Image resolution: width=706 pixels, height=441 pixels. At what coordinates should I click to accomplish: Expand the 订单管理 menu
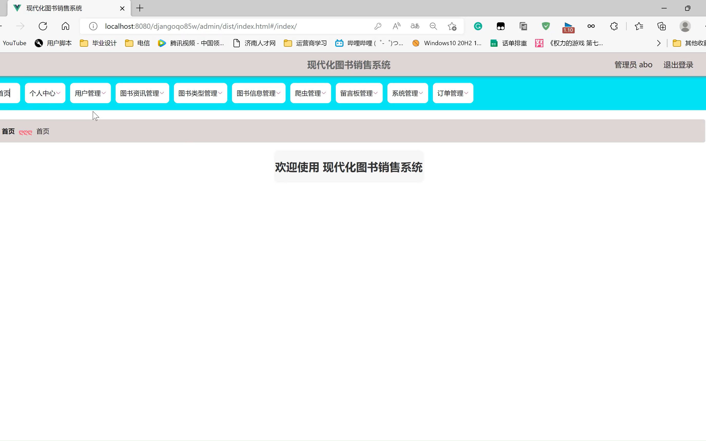(x=453, y=93)
